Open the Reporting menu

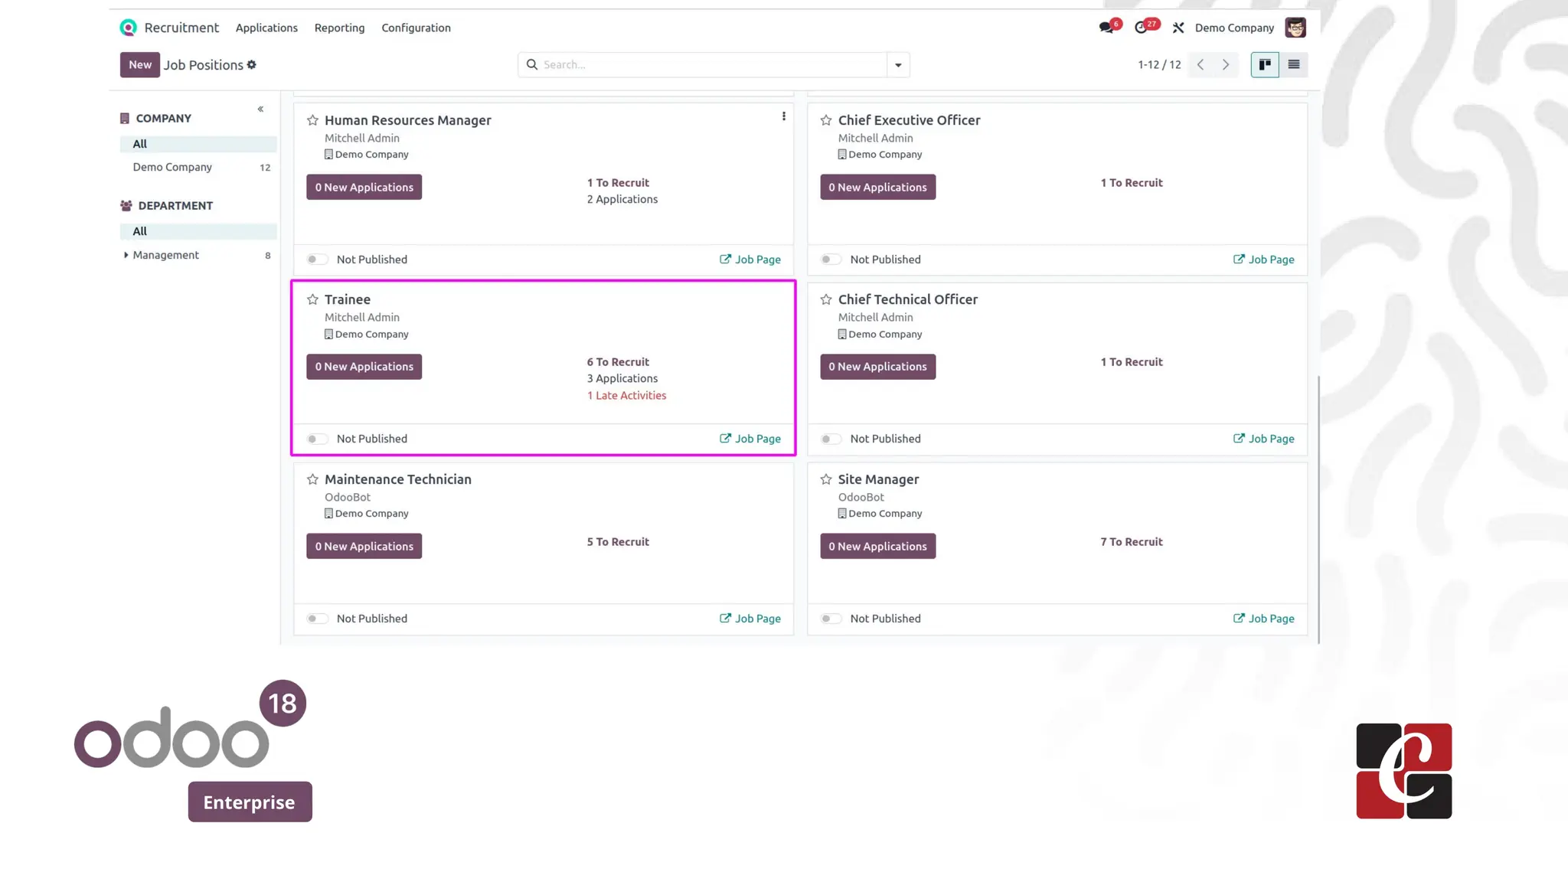339,28
